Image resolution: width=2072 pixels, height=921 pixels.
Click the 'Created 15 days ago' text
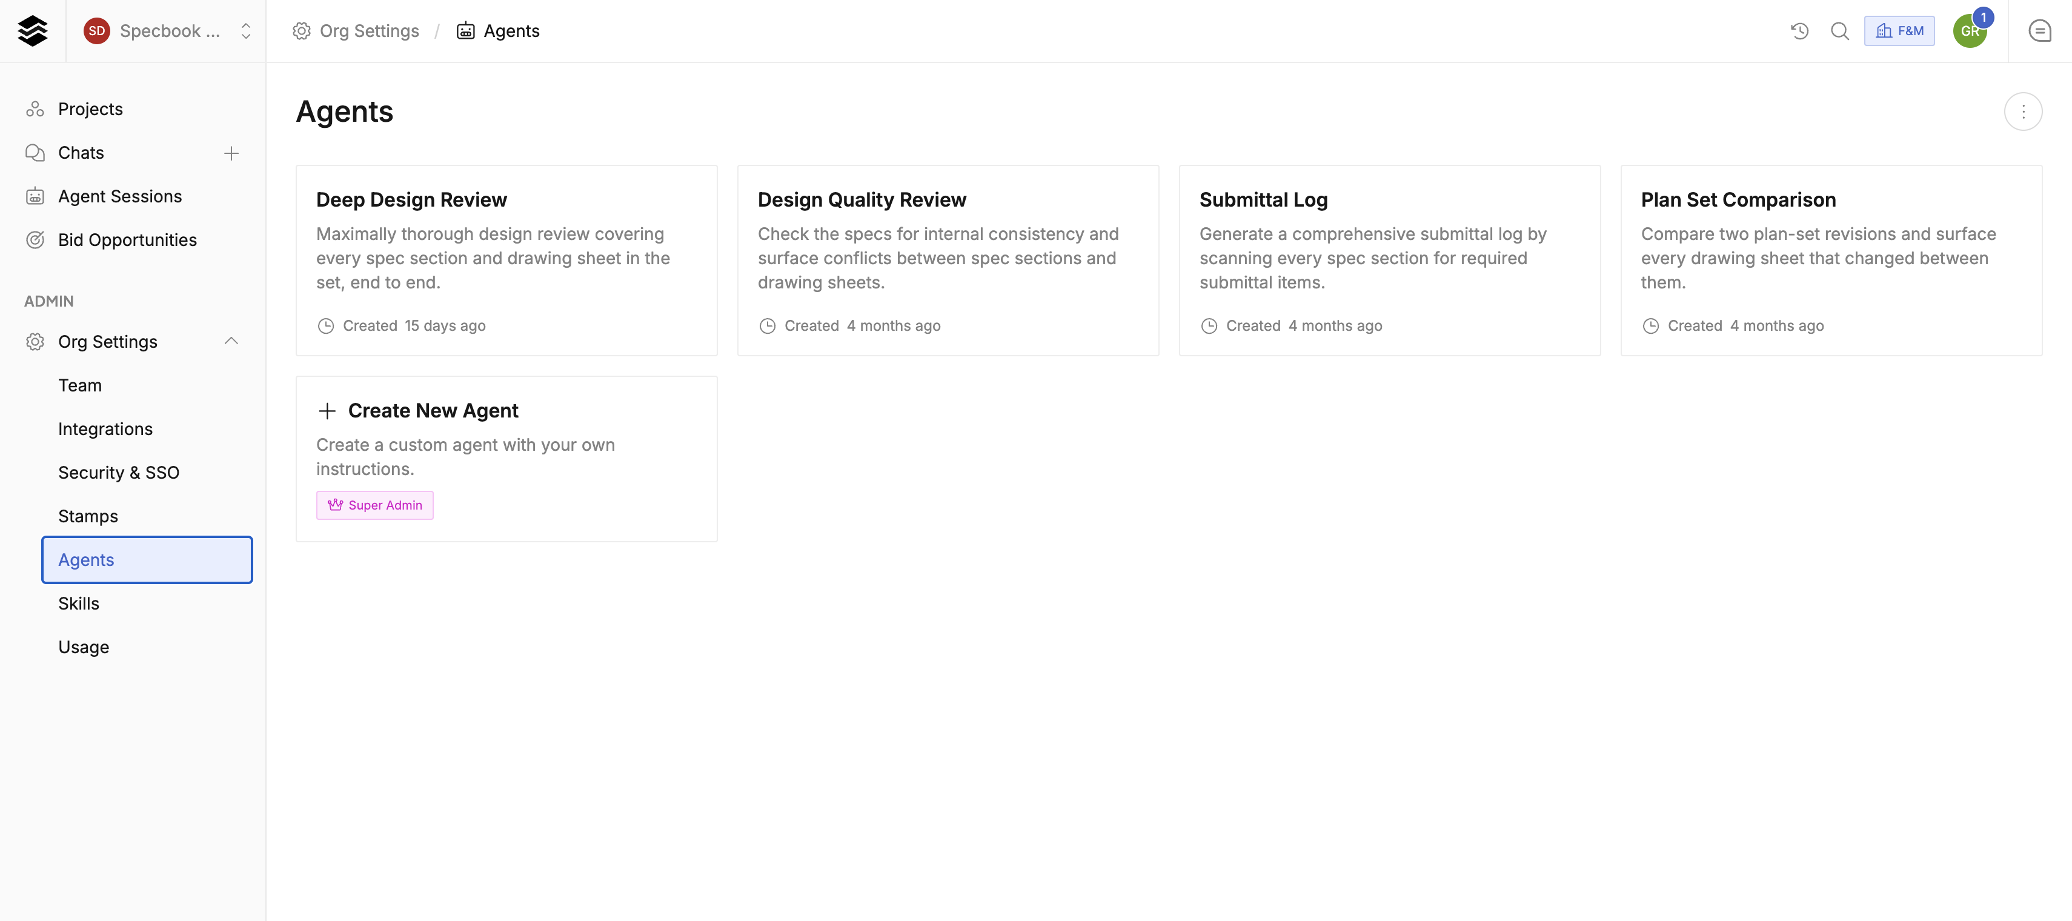(x=414, y=326)
